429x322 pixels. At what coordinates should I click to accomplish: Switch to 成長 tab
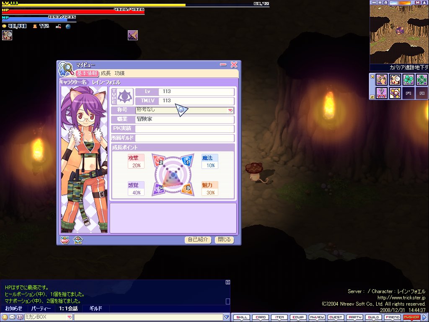(x=106, y=73)
